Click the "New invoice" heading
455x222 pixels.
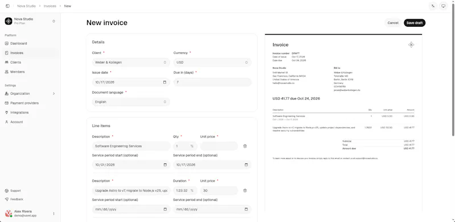[107, 23]
